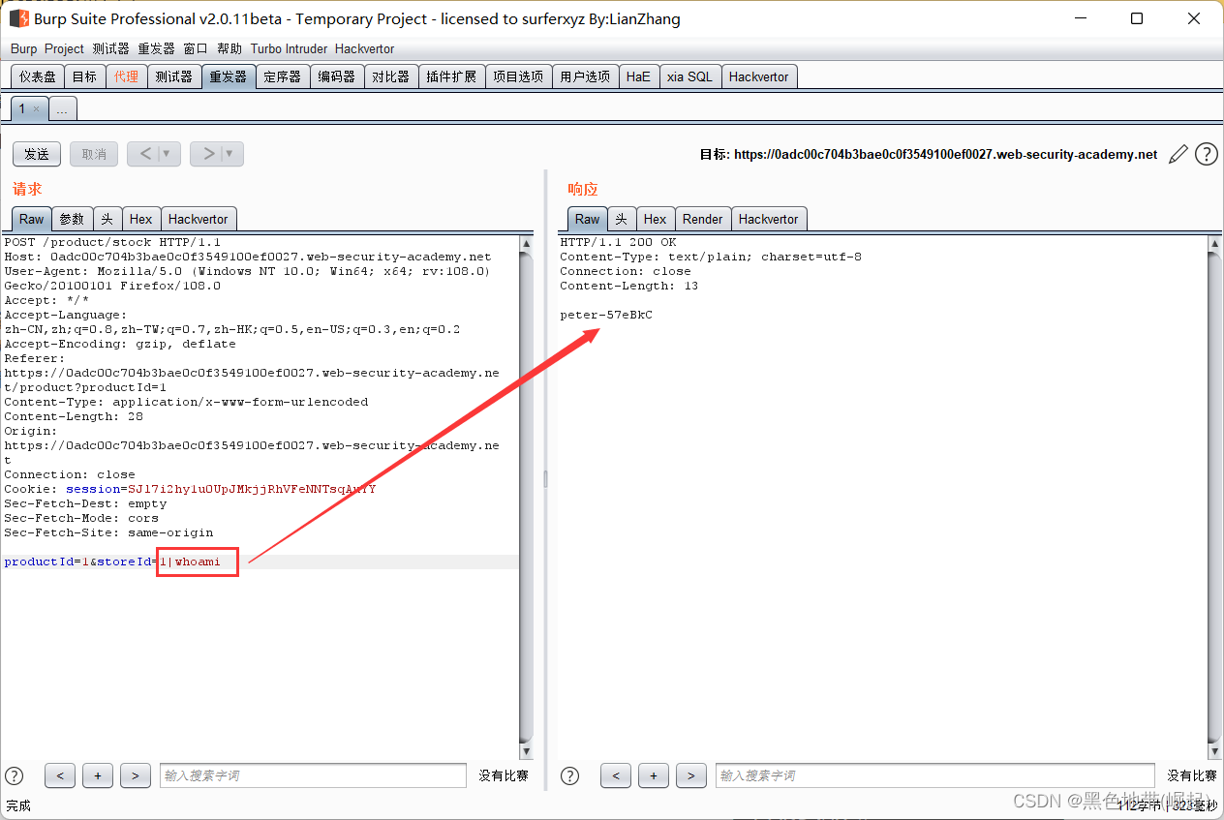Switch to the 编码器 tab
This screenshot has height=820, width=1224.
pyautogui.click(x=337, y=76)
